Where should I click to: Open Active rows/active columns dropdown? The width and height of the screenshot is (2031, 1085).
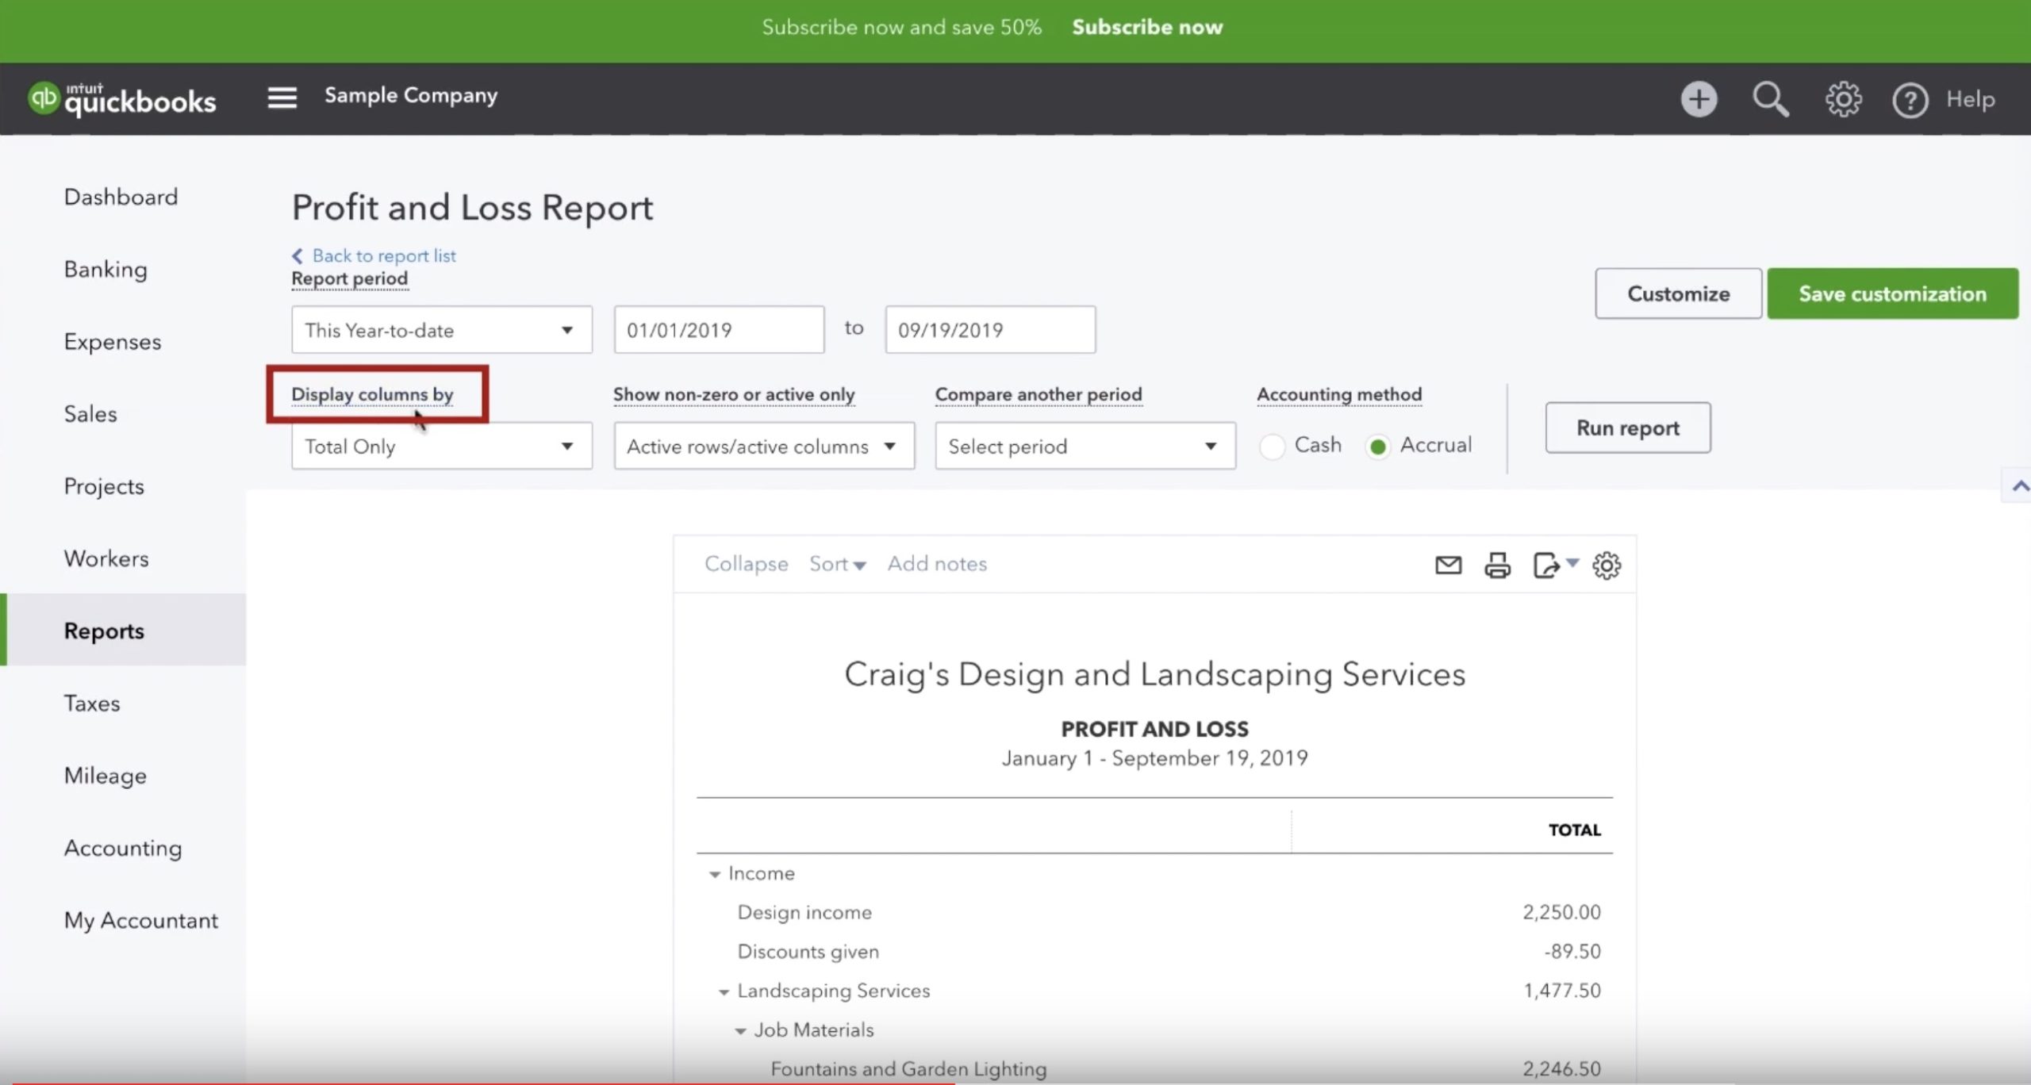(764, 446)
